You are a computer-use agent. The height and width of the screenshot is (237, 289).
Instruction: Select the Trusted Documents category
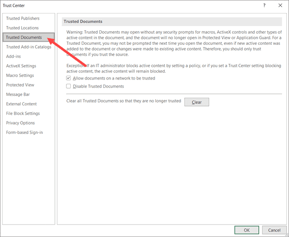click(24, 38)
